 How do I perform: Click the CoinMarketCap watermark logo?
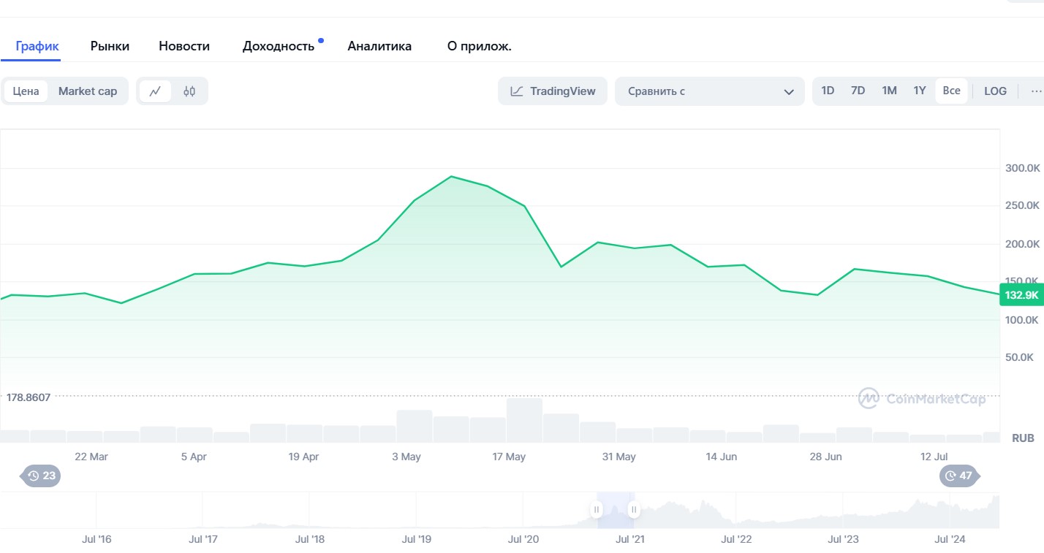coord(922,398)
